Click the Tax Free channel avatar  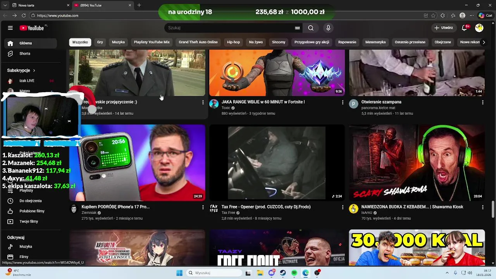point(214,209)
